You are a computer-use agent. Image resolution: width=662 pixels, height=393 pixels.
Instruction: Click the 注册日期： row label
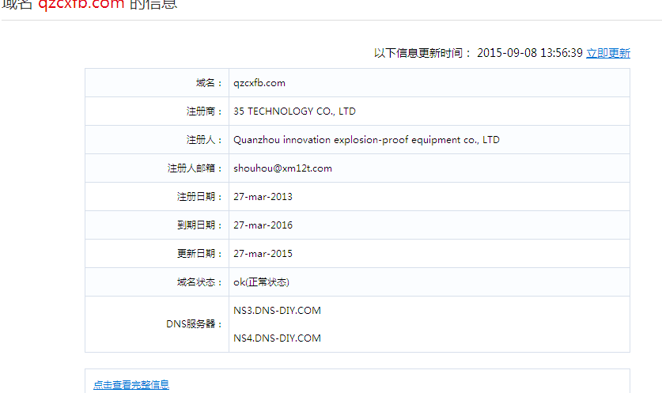[199, 197]
